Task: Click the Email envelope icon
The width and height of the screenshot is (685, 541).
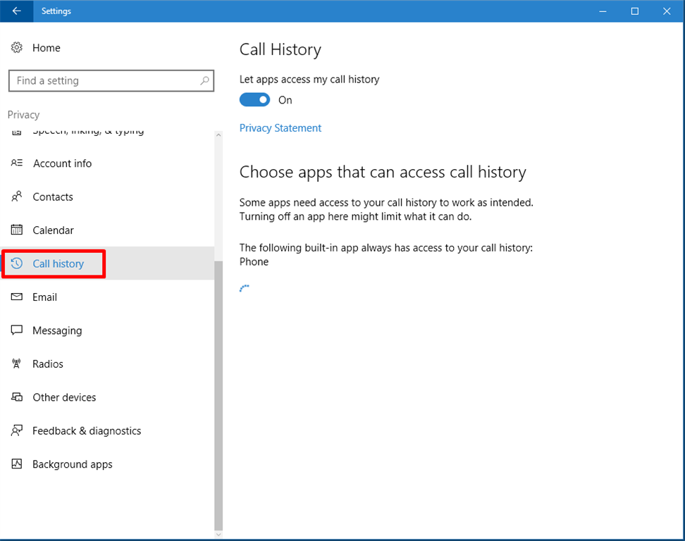Action: 17,297
